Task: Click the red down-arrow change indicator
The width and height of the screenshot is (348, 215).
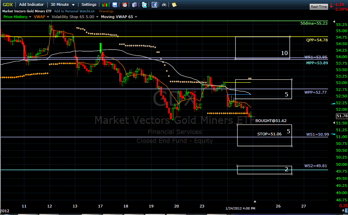Action: click(331, 6)
